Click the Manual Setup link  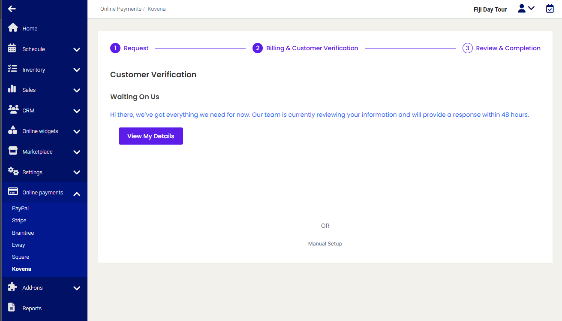325,243
